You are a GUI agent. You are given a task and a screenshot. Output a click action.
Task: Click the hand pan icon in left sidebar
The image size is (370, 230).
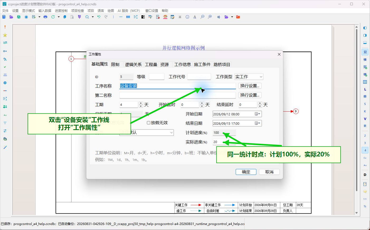click(x=5, y=139)
